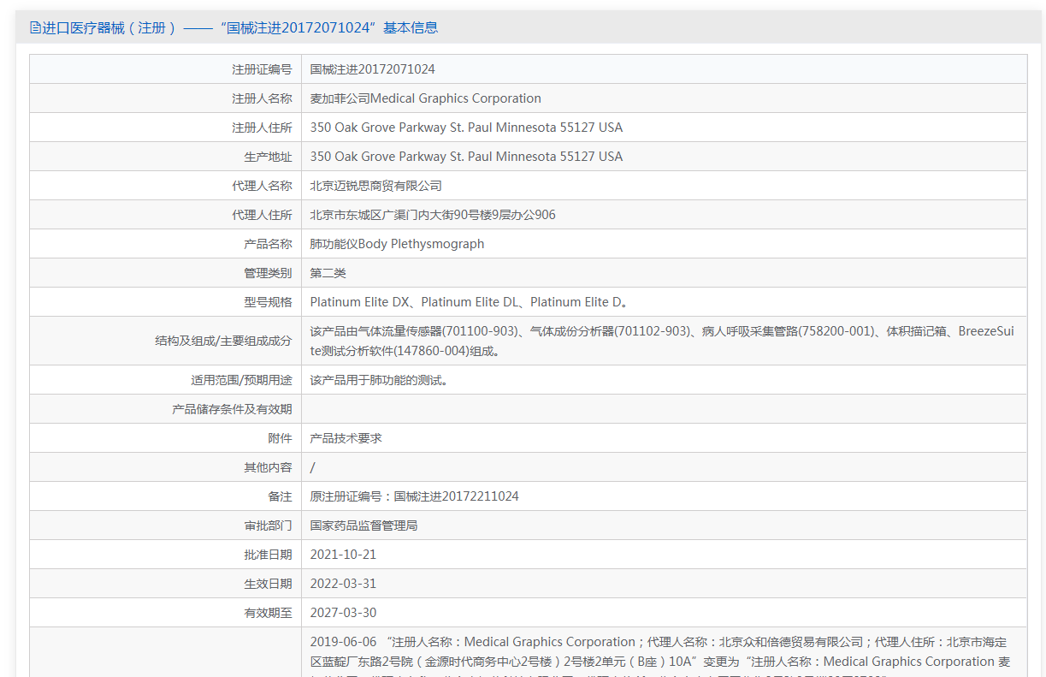This screenshot has height=677, width=1046.
Task: Select the approval date 2021-10-21
Action: pos(343,555)
